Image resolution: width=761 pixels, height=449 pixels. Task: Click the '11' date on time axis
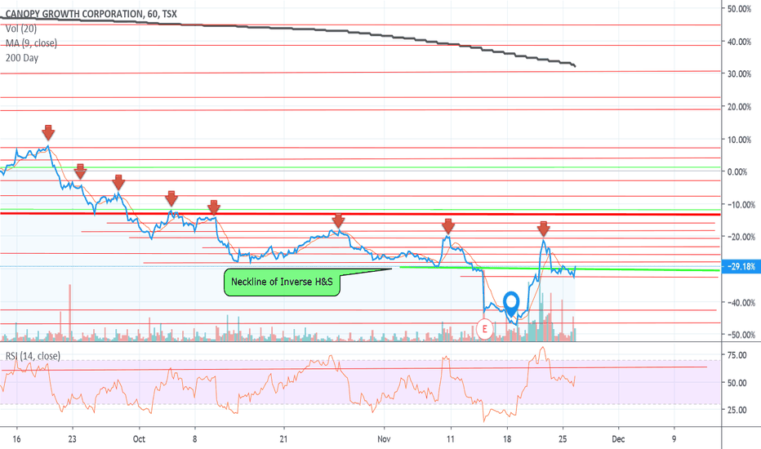click(451, 439)
